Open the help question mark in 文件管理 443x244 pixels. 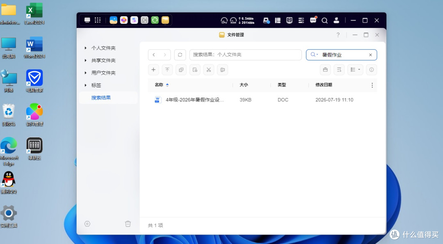(x=338, y=35)
